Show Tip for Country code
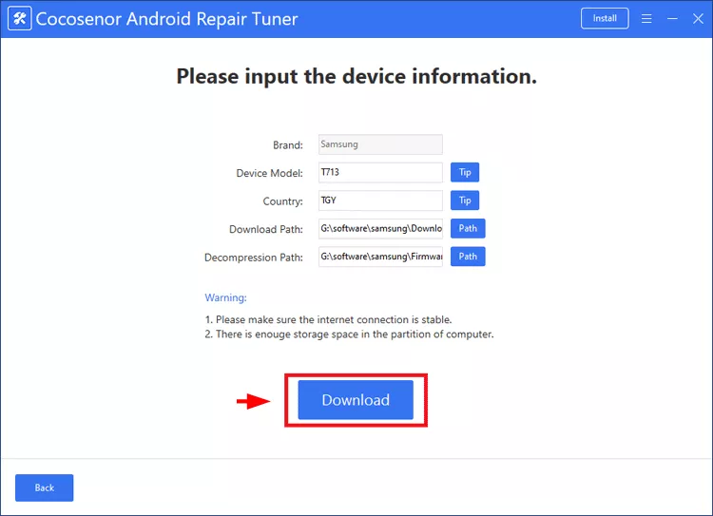Image resolution: width=713 pixels, height=516 pixels. pyautogui.click(x=465, y=201)
